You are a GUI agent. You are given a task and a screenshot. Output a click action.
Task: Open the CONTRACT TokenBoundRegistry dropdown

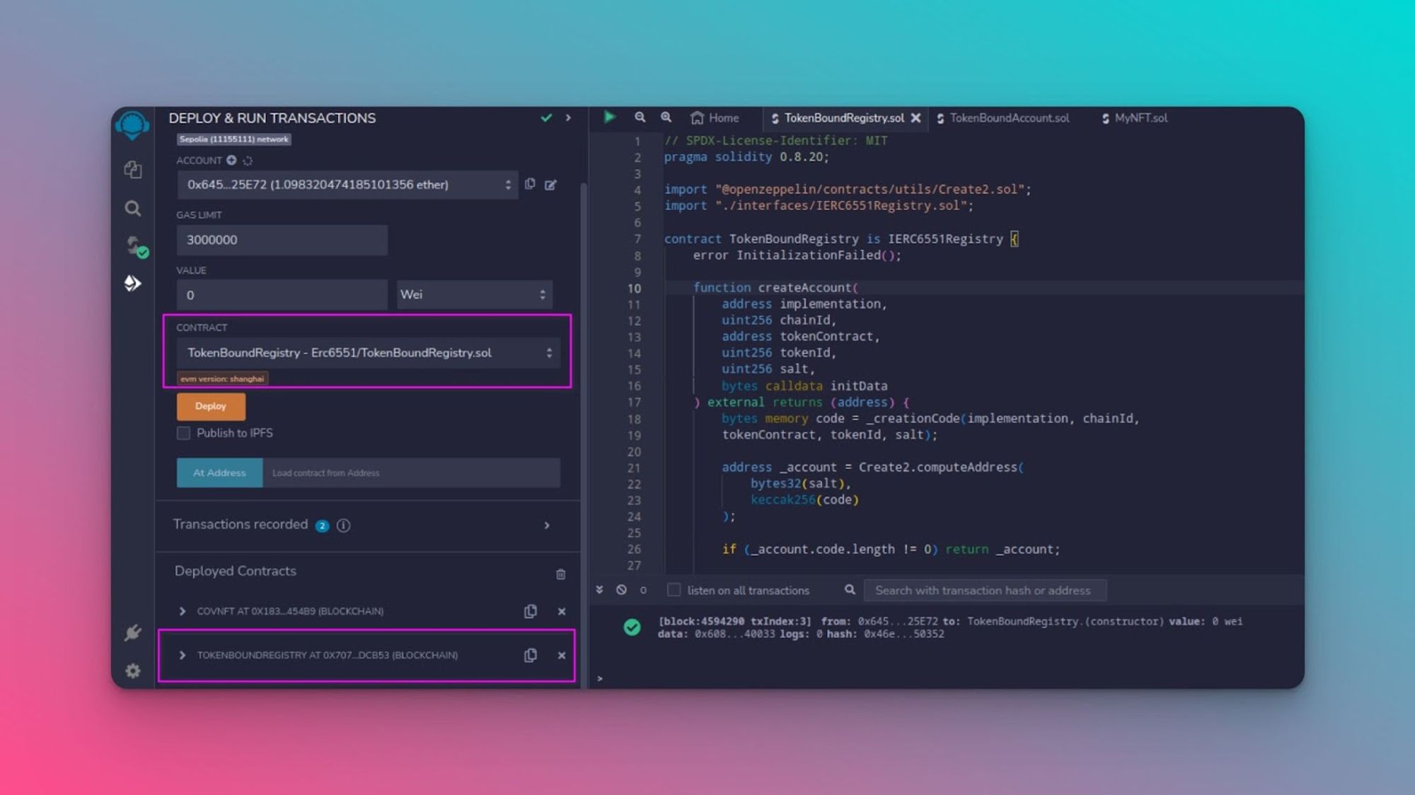tap(368, 352)
